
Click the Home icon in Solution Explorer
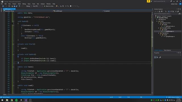click(159, 11)
